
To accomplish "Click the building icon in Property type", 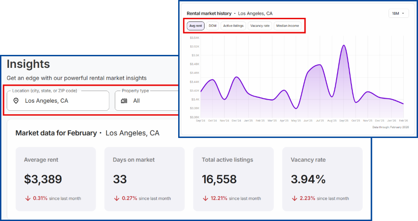I will [x=124, y=101].
